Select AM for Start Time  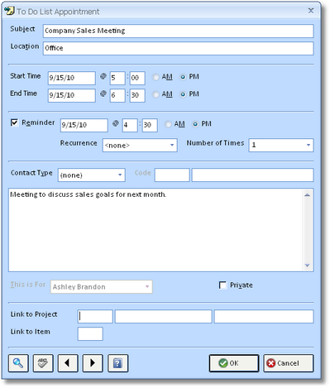coord(155,77)
